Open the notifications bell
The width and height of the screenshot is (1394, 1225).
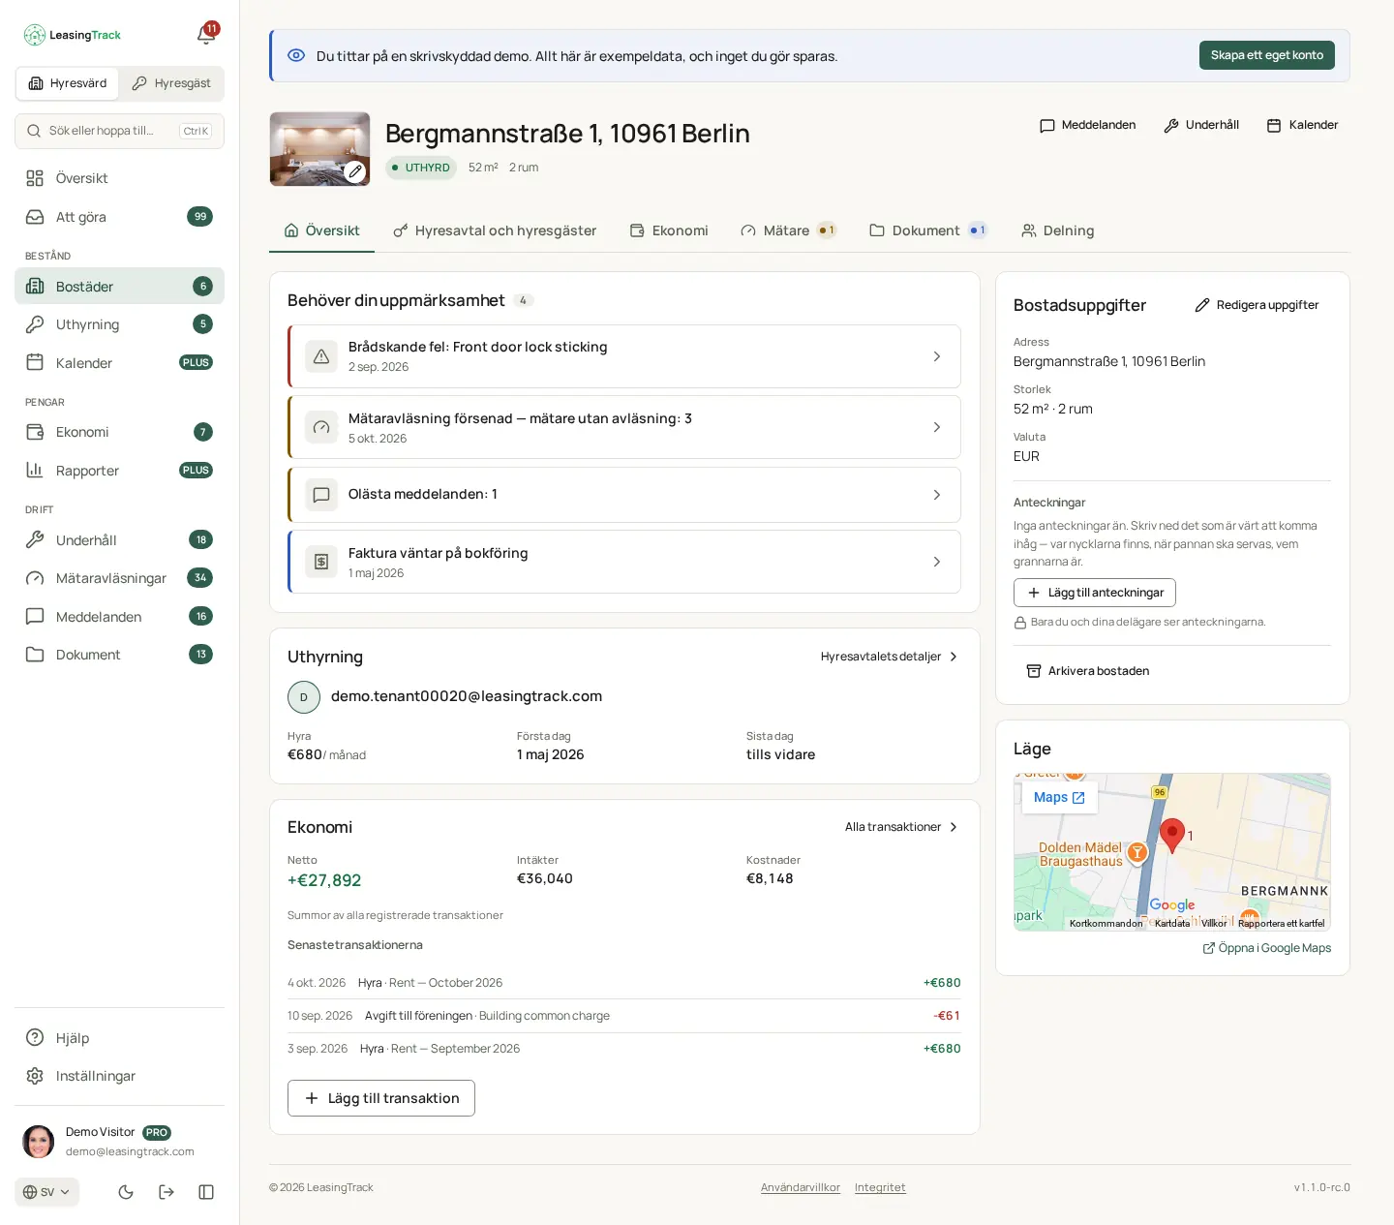pyautogui.click(x=206, y=35)
